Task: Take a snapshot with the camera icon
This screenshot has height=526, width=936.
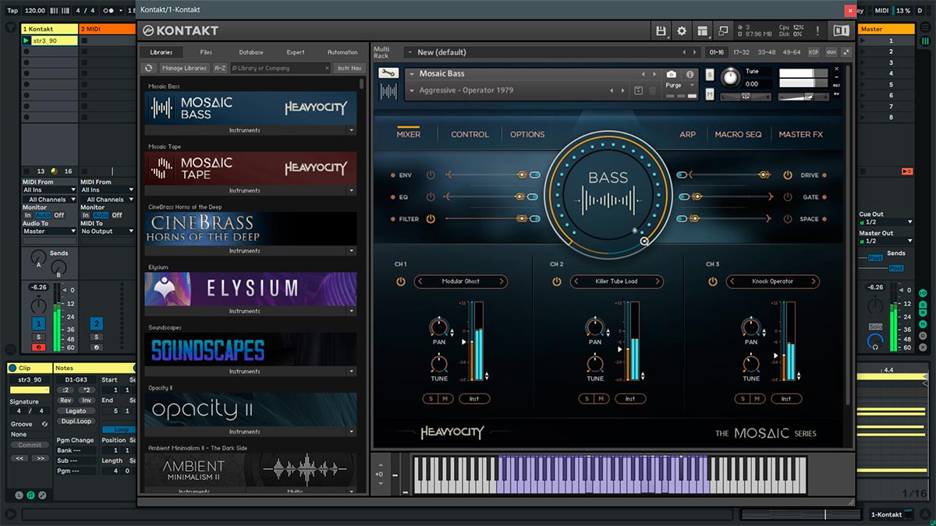Action: pos(672,74)
